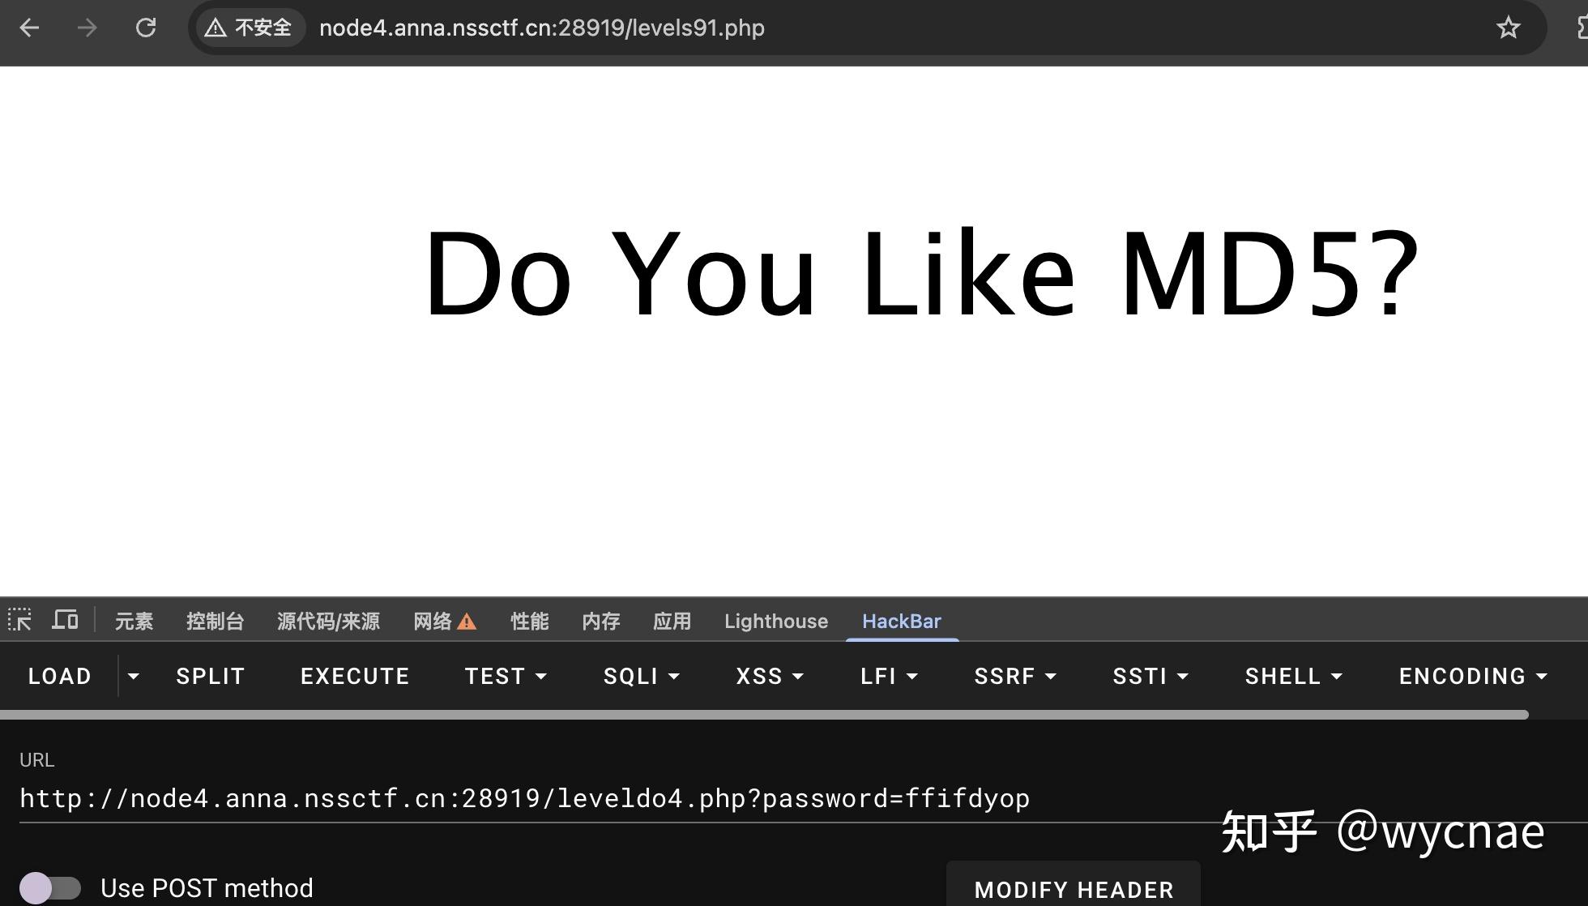Screen dimensions: 1588x906
Task: Click the back navigation arrow
Action: [29, 28]
